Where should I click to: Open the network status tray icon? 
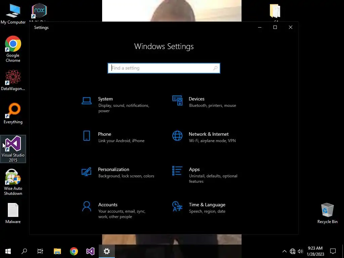[x=293, y=251]
